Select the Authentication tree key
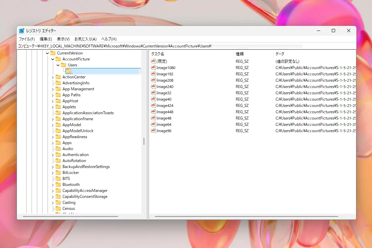372x248 pixels. point(75,155)
